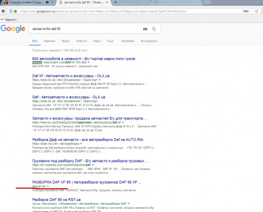Select the Карты search tab

pos(97,41)
